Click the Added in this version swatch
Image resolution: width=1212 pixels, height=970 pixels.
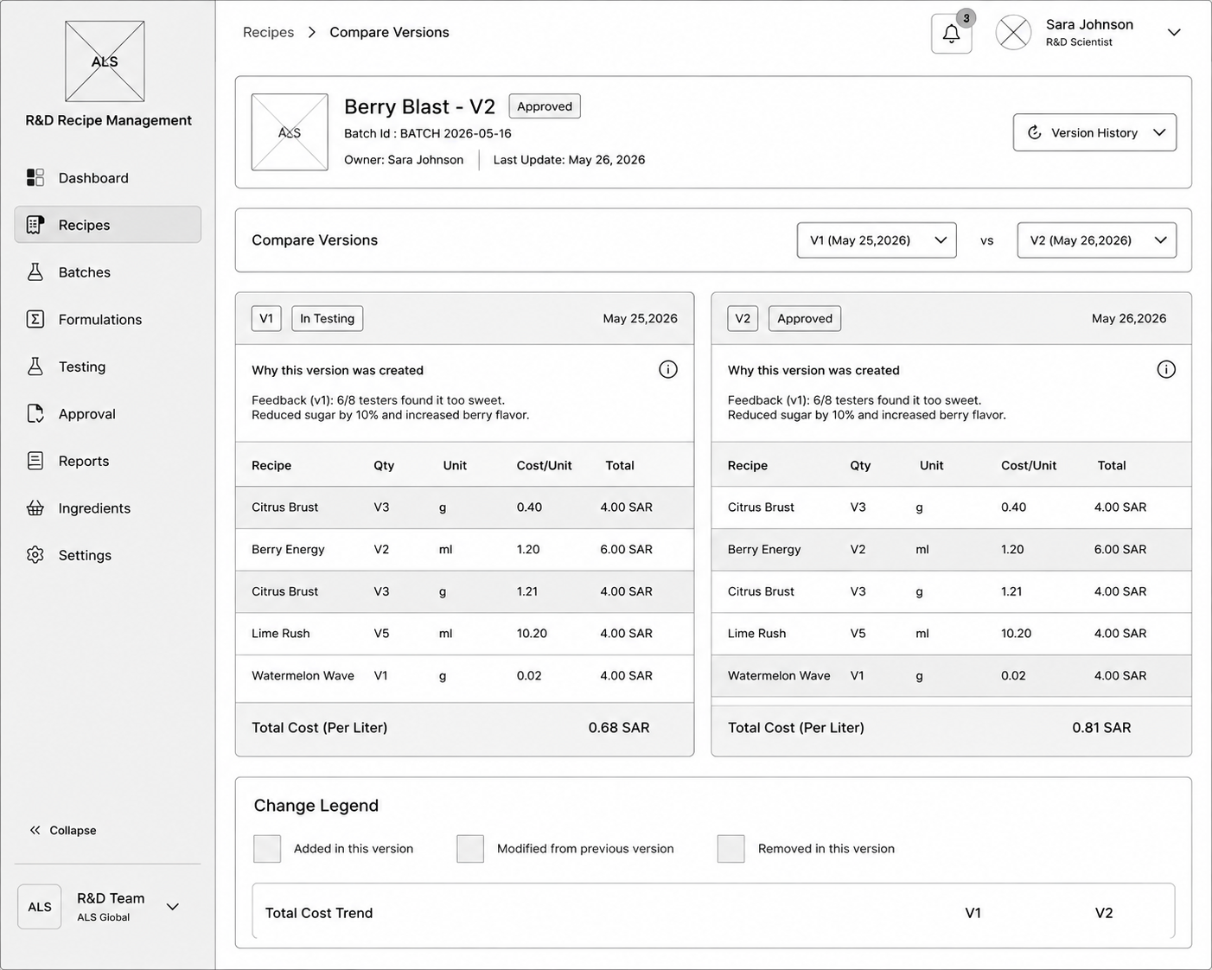point(267,848)
